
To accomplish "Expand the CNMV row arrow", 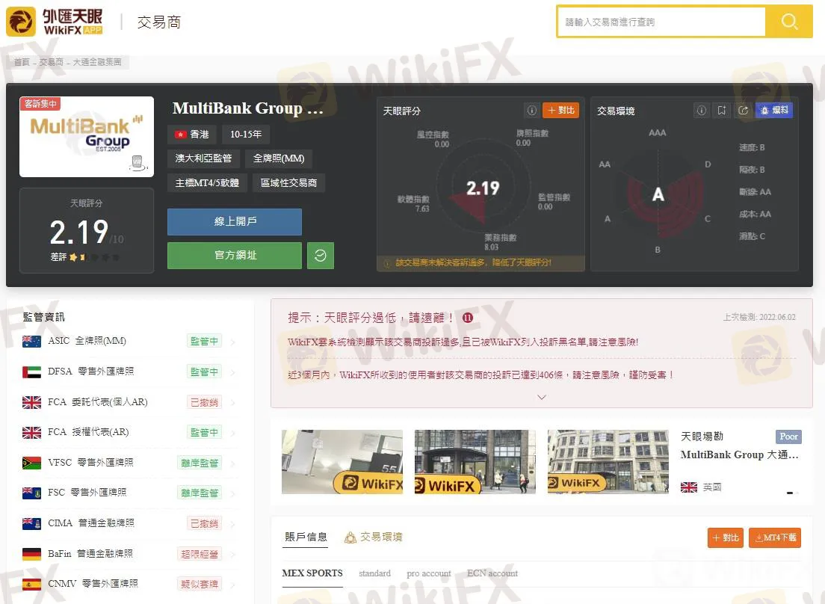I will coord(232,585).
